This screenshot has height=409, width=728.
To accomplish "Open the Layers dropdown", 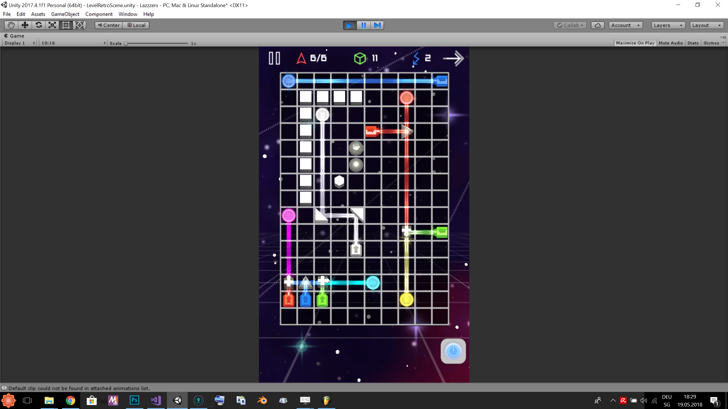I will pos(668,25).
